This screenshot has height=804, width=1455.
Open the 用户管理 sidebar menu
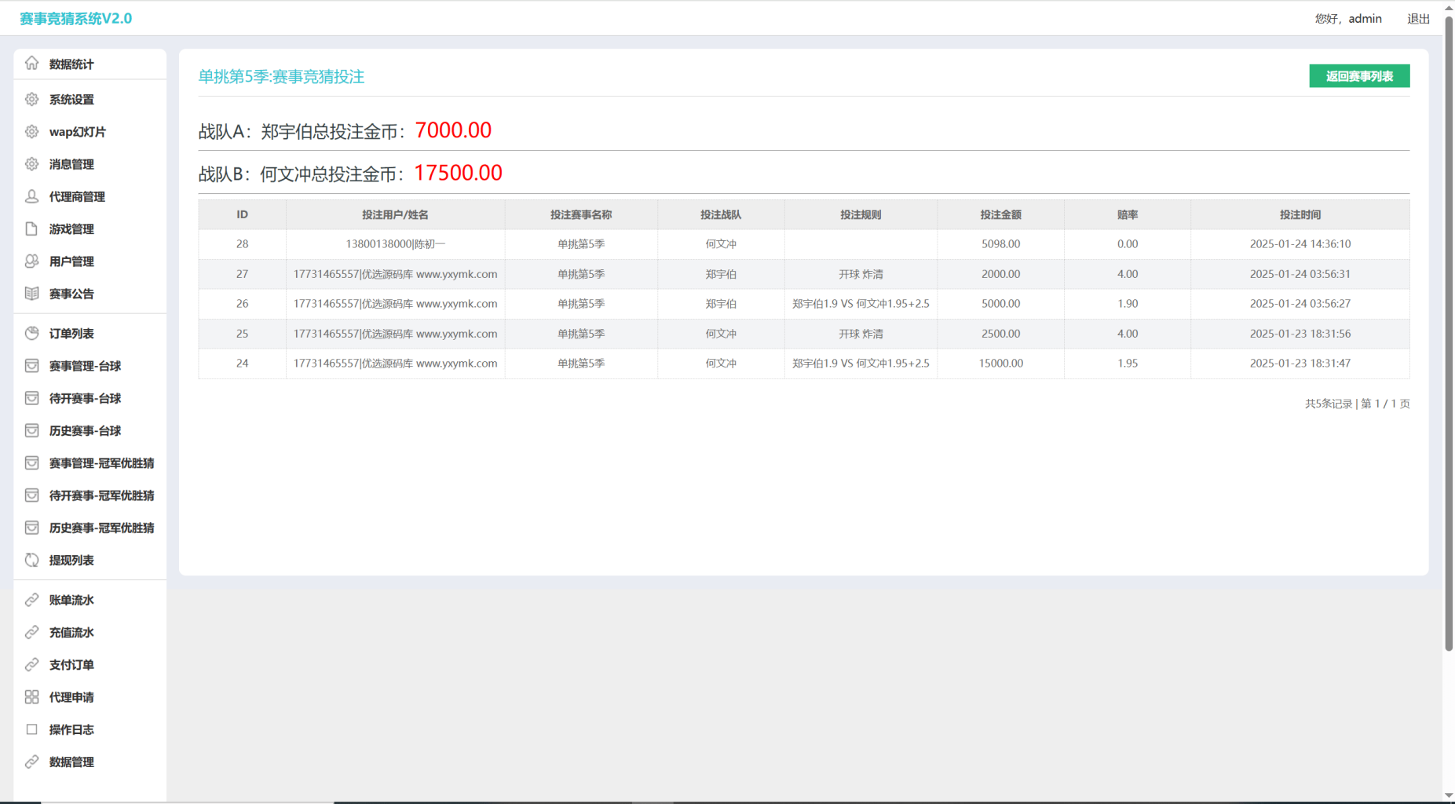71,261
